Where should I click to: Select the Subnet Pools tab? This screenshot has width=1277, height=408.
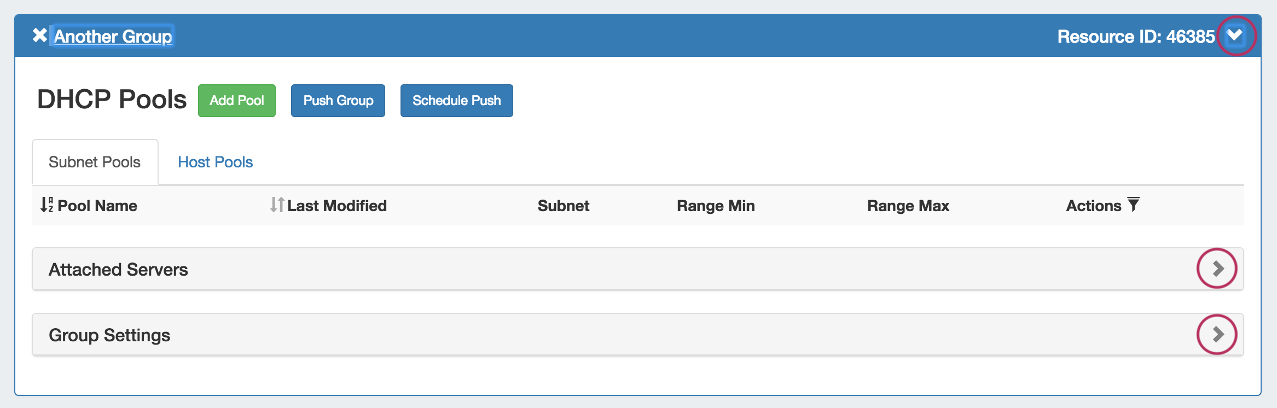click(95, 162)
